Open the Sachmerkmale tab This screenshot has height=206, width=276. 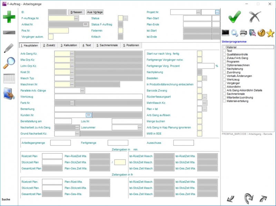coord(107,45)
